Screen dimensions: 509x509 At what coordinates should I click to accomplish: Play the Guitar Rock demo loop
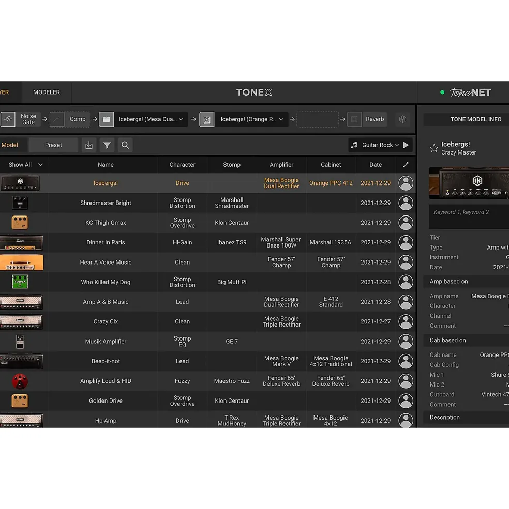[406, 145]
